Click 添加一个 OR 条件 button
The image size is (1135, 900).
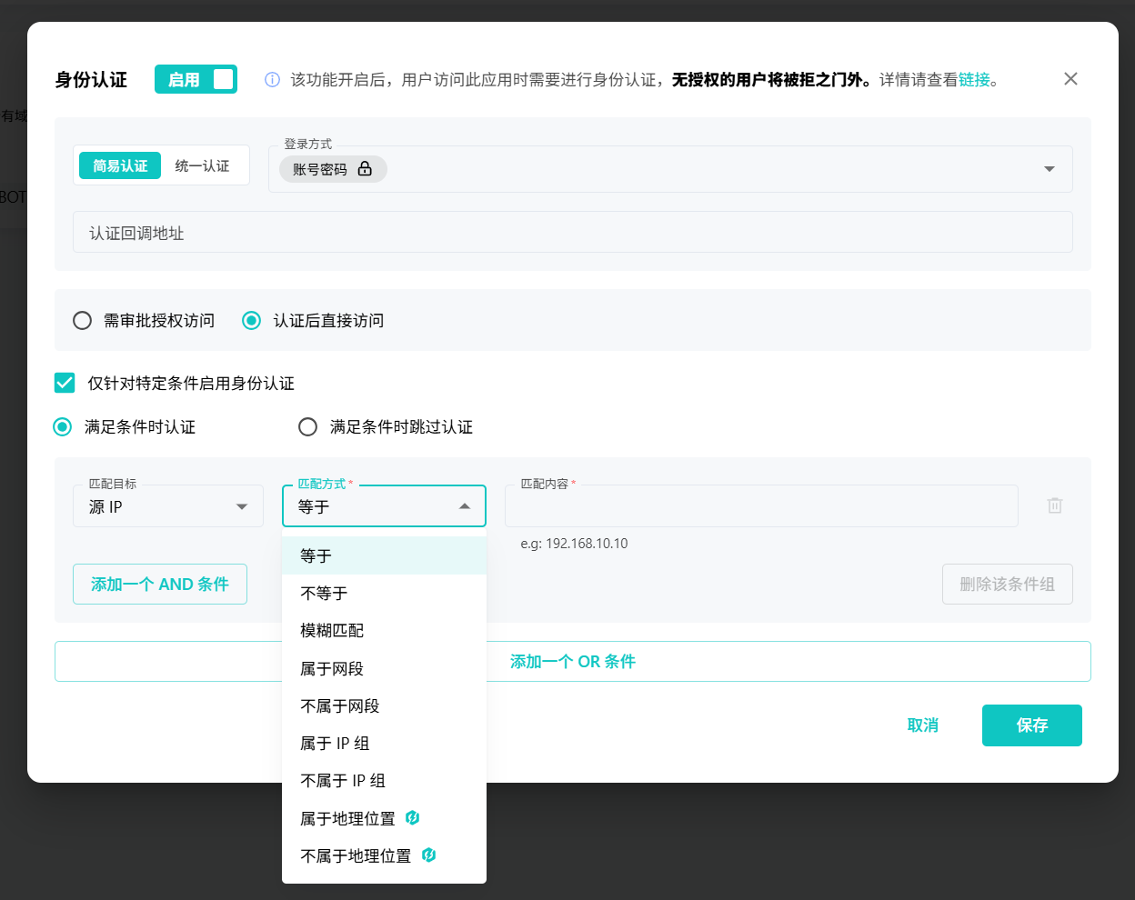573,662
